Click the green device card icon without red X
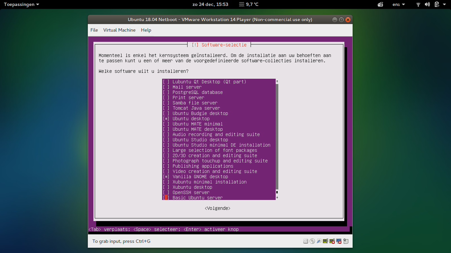The image size is (451, 253). coord(326,241)
